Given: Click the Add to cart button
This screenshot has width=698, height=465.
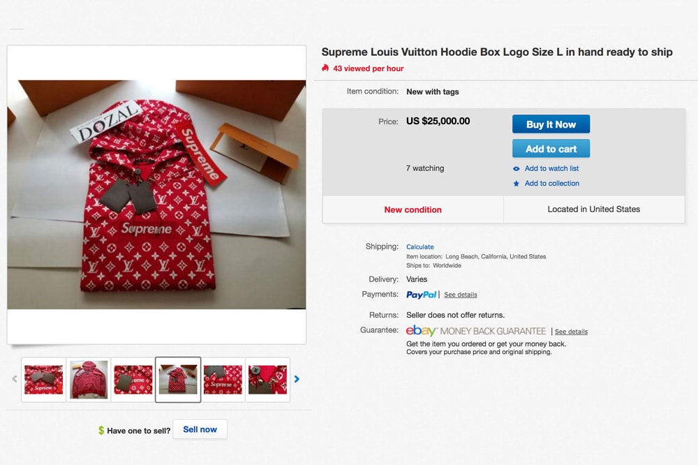Looking at the screenshot, I should (551, 148).
